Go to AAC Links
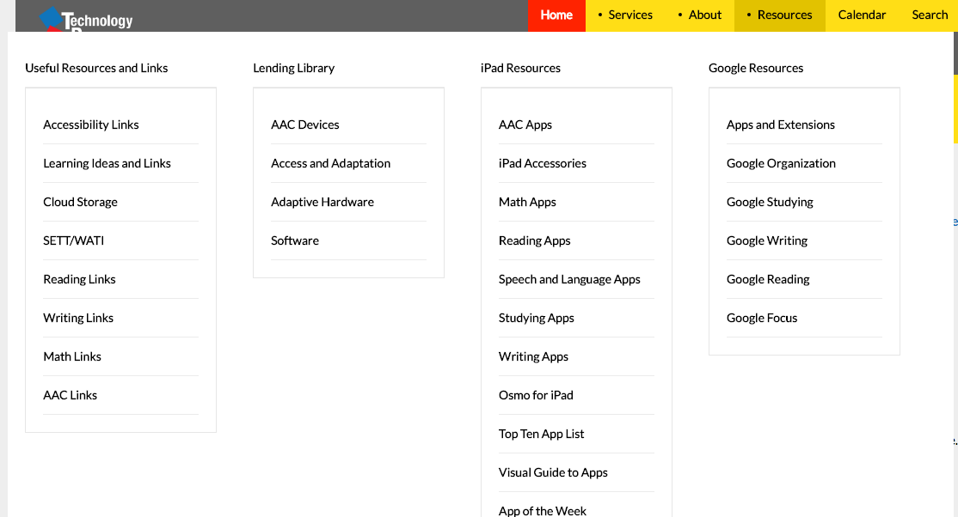Screen dimensions: 958x517 [71, 395]
